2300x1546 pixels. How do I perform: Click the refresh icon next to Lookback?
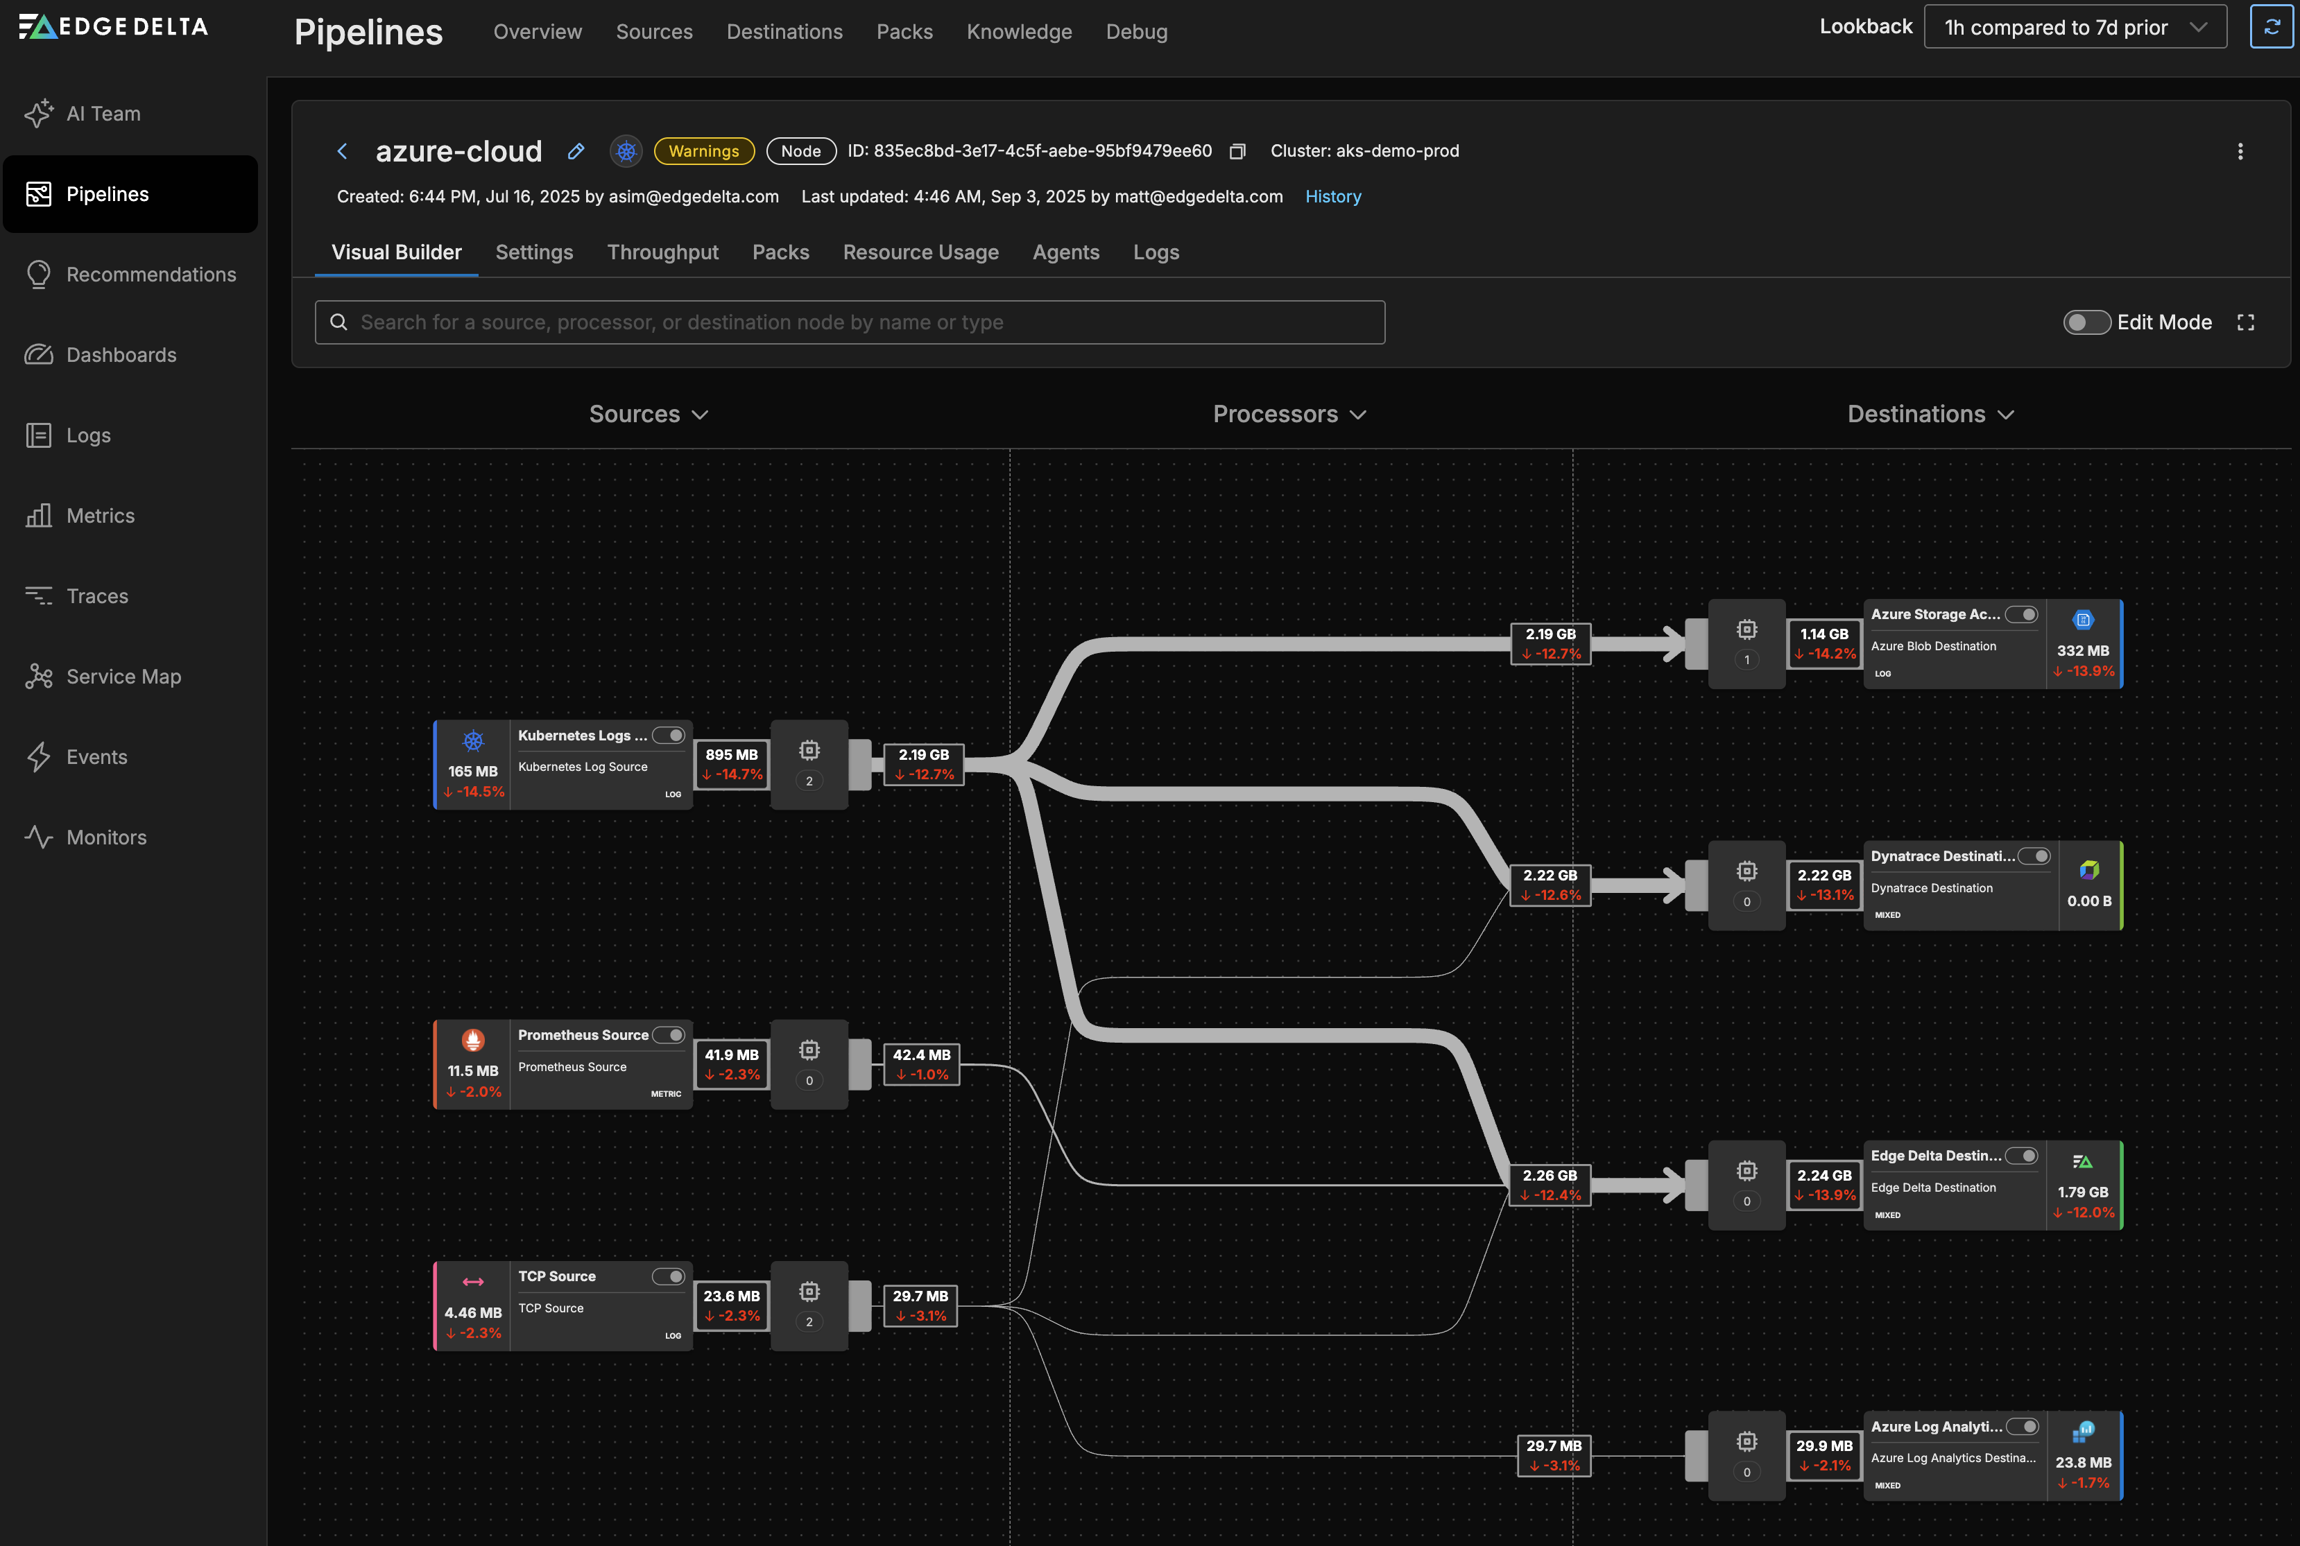click(x=2272, y=26)
